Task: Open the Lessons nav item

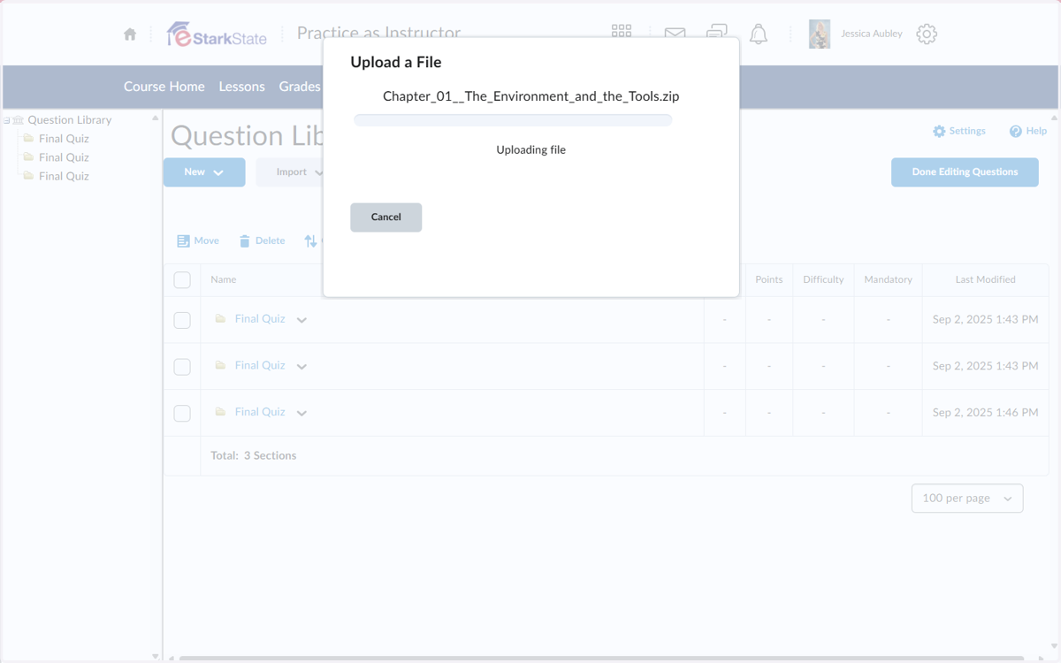Action: point(242,87)
